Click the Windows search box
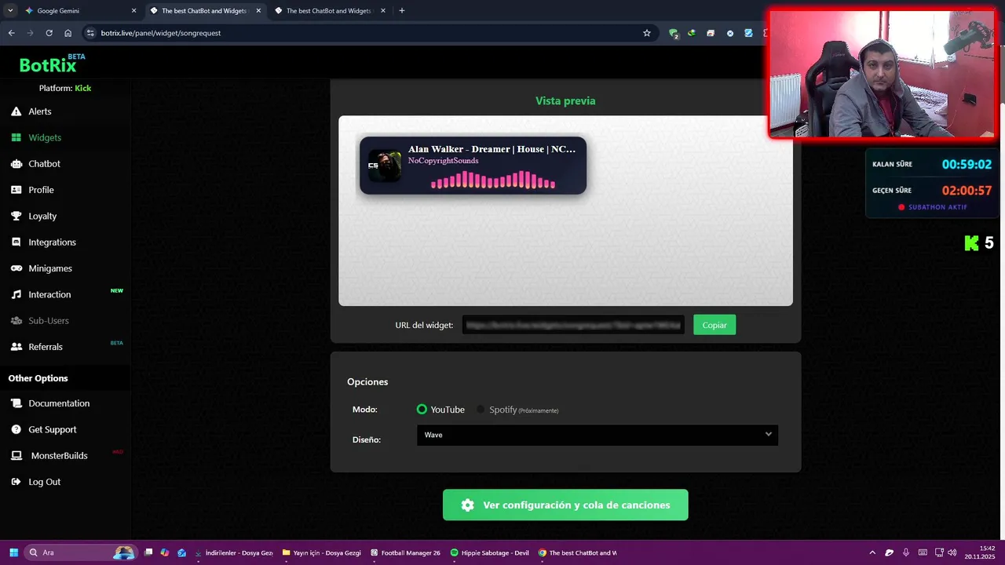The height and width of the screenshot is (565, 1005). [80, 552]
